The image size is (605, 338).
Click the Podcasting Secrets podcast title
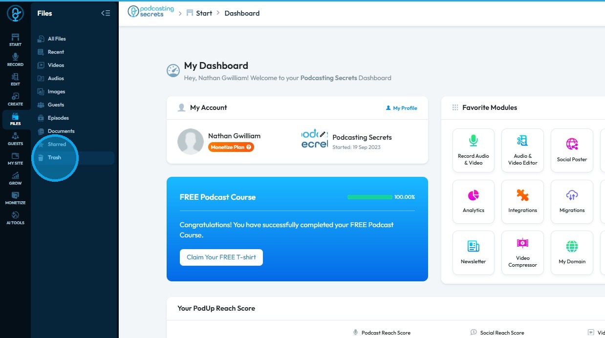(x=362, y=137)
